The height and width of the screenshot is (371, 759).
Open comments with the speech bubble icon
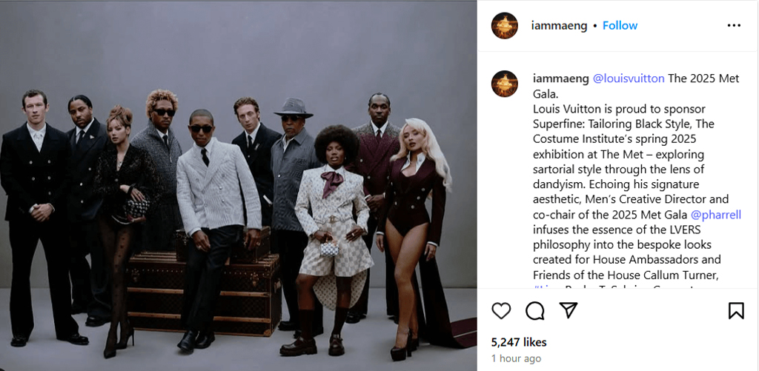[x=534, y=310]
